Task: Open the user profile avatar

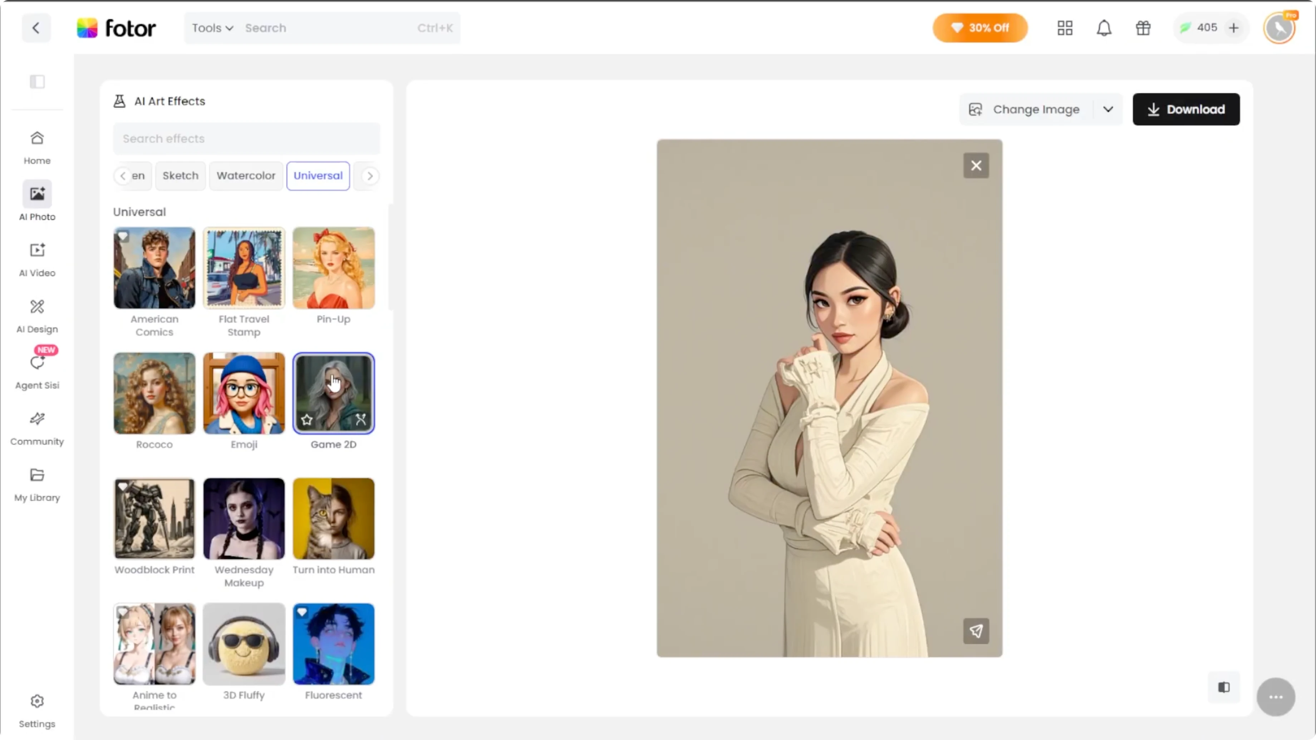Action: coord(1280,28)
